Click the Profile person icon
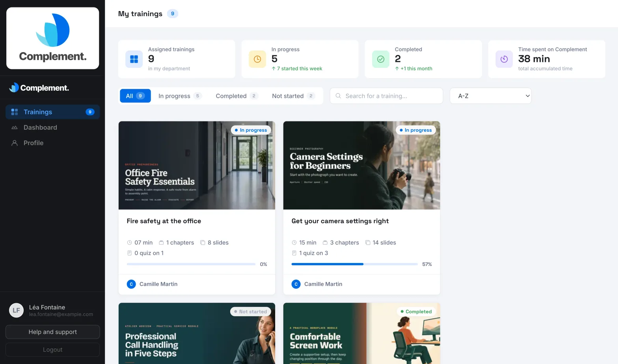 pyautogui.click(x=15, y=143)
